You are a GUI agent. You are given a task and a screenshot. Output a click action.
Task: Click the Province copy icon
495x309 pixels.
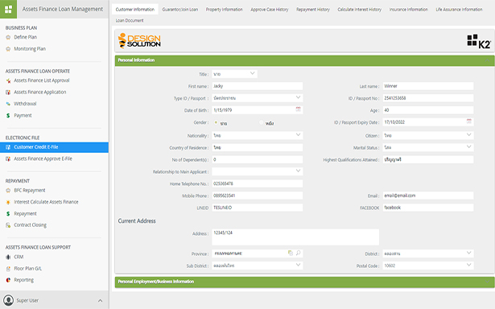tap(291, 253)
